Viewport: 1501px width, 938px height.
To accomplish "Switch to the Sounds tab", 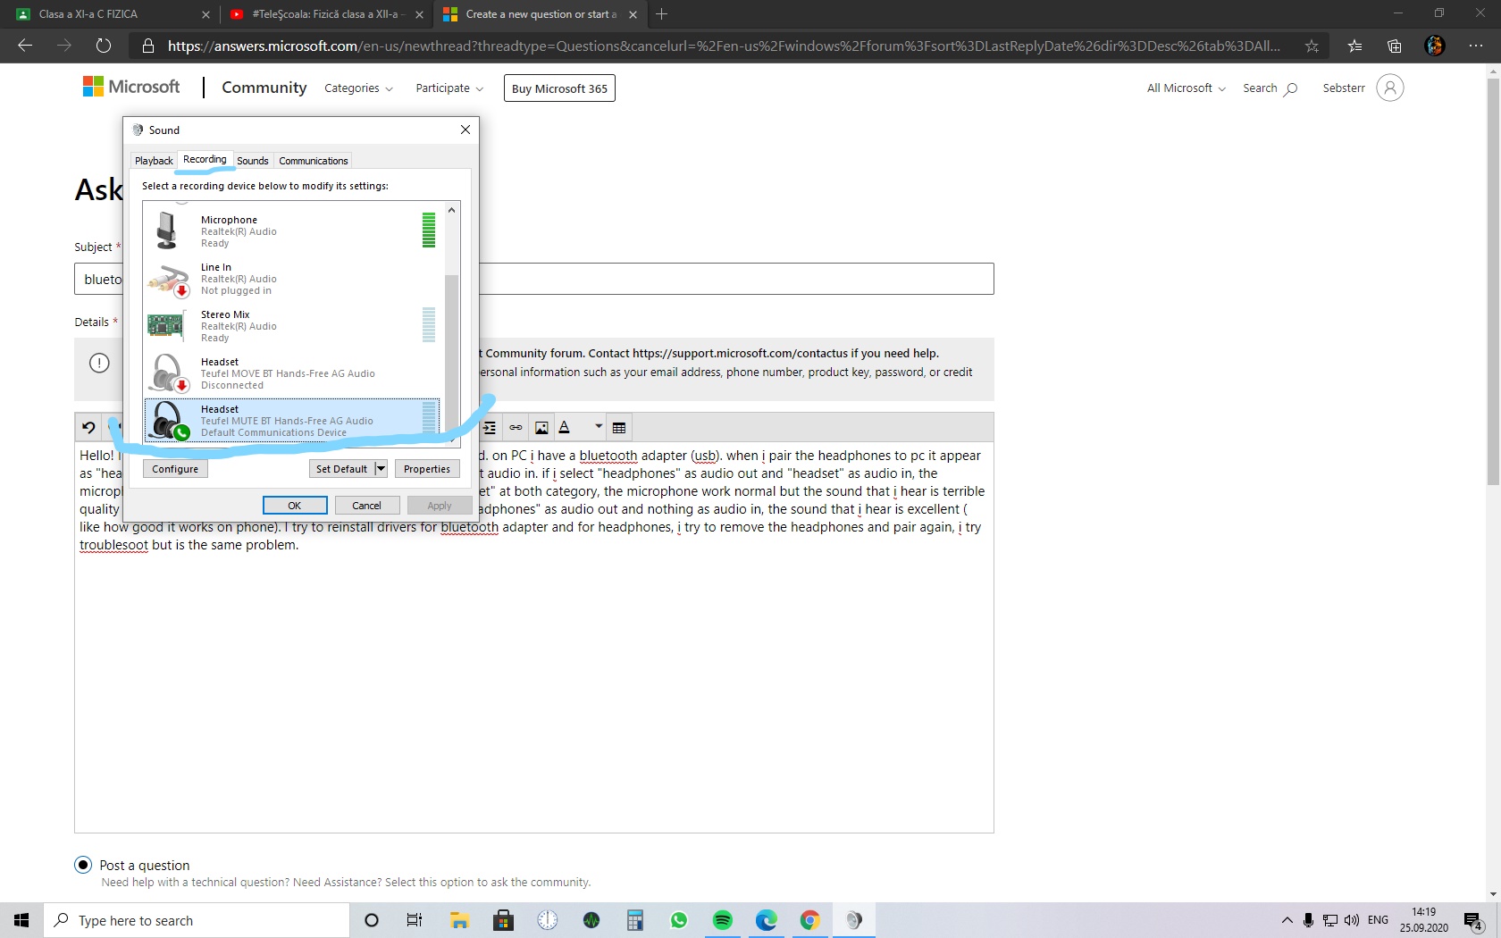I will point(253,161).
